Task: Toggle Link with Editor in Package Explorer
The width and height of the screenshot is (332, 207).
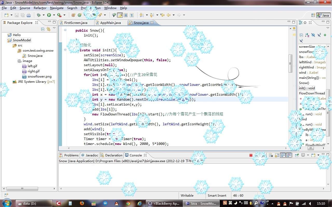Action: click(x=49, y=29)
